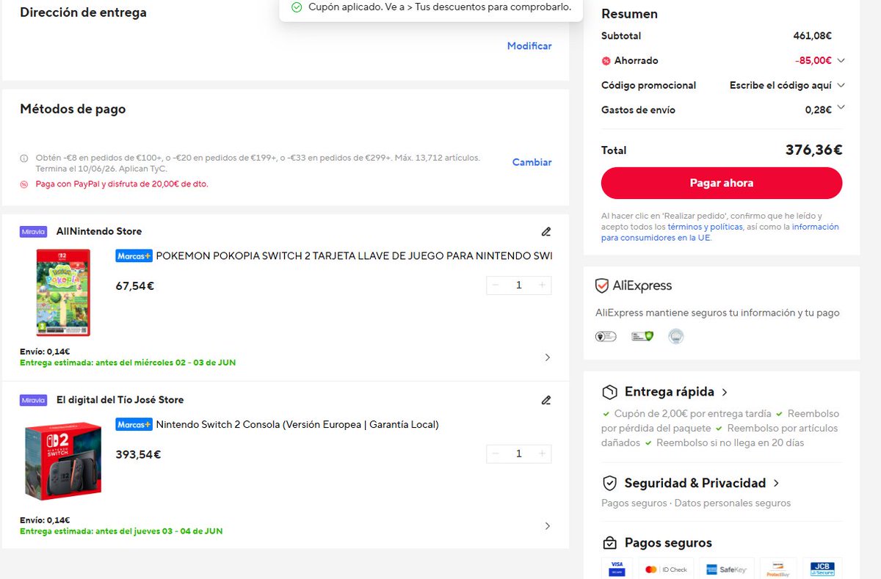Click the POKEMON POKOPIA SWITCH 2 product title
Viewport: 881px width, 579px height.
point(354,256)
